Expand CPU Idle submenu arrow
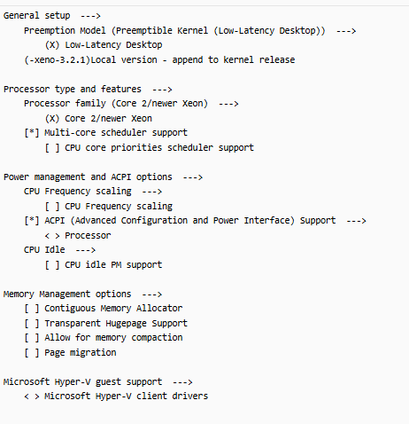This screenshot has width=409, height=424. pos(86,250)
